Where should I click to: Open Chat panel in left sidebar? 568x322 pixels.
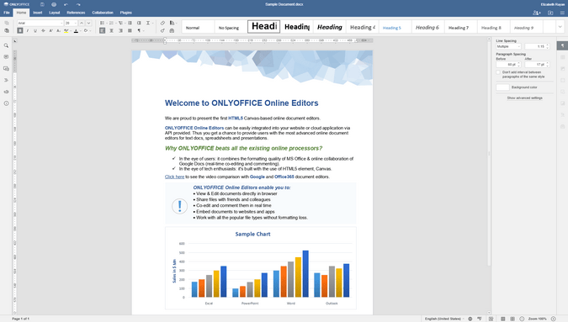(6, 69)
